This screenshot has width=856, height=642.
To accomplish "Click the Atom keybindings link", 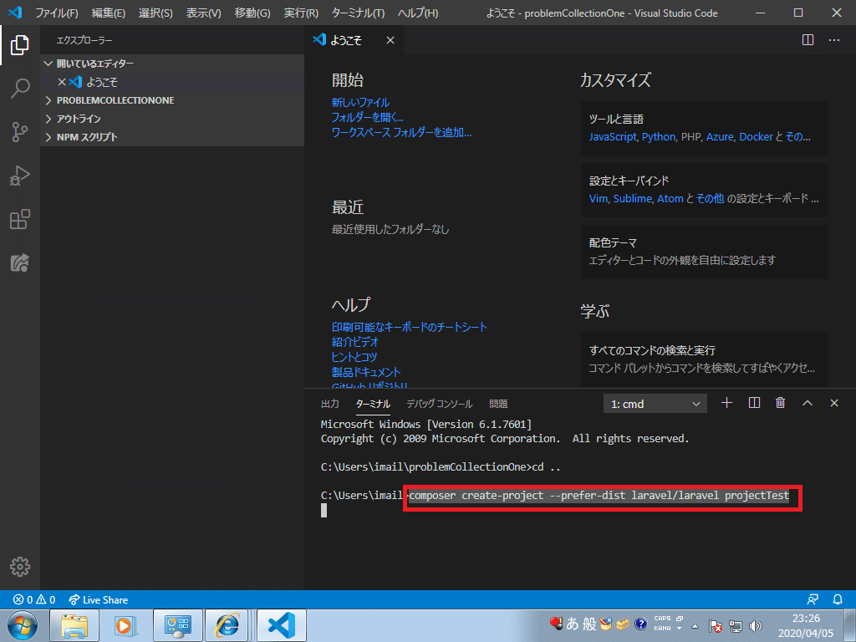I will 670,198.
